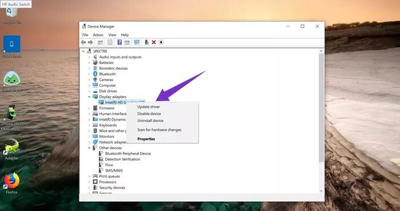The image size is (400, 211).
Task: Open the Adapter desktop shortcut
Action: [x=11, y=149]
